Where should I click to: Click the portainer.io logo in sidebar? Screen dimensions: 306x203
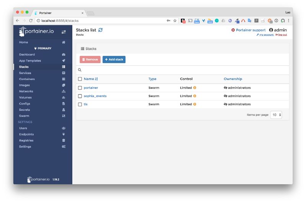tap(36, 32)
